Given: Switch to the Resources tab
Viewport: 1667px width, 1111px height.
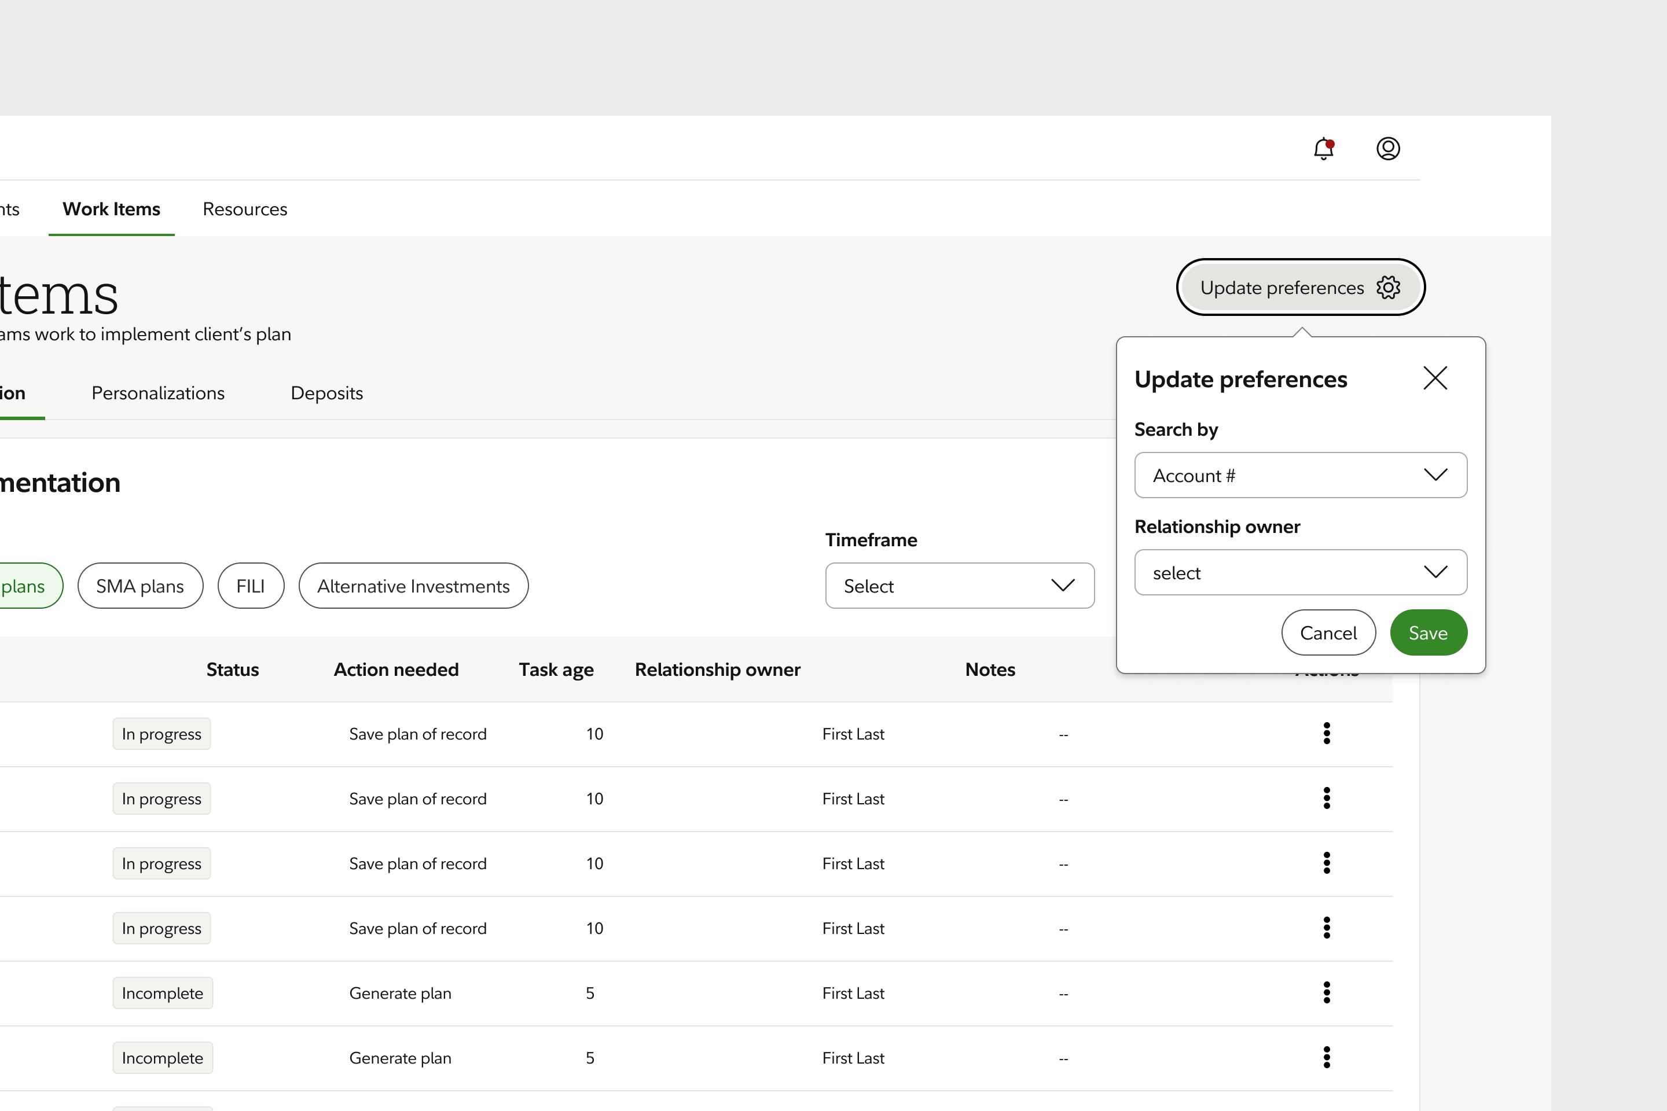Looking at the screenshot, I should click(244, 209).
